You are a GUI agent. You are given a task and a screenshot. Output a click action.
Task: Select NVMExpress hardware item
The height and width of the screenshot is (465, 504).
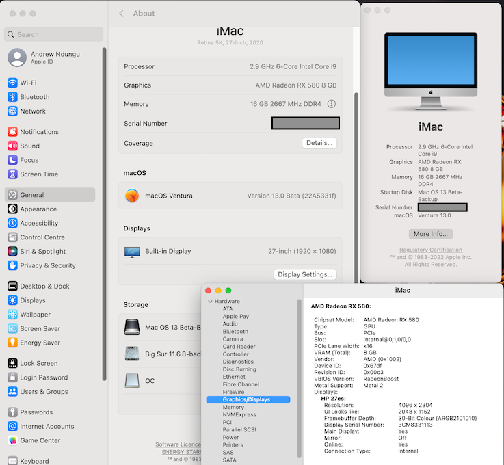(239, 414)
